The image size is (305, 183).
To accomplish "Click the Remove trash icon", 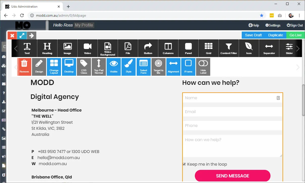I will tap(24, 67).
